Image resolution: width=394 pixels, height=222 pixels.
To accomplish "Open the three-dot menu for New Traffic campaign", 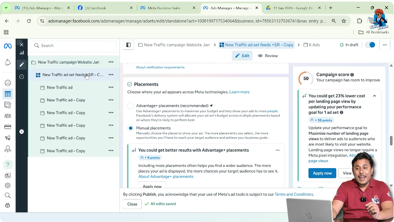I will point(111,62).
